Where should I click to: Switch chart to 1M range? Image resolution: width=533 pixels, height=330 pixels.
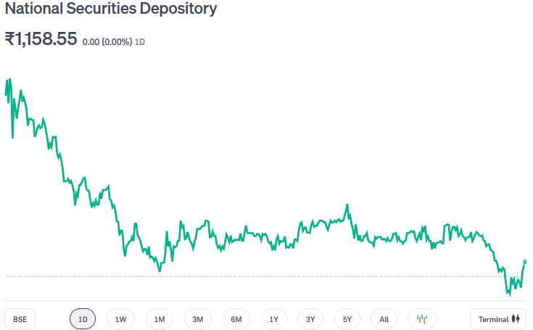tap(160, 319)
